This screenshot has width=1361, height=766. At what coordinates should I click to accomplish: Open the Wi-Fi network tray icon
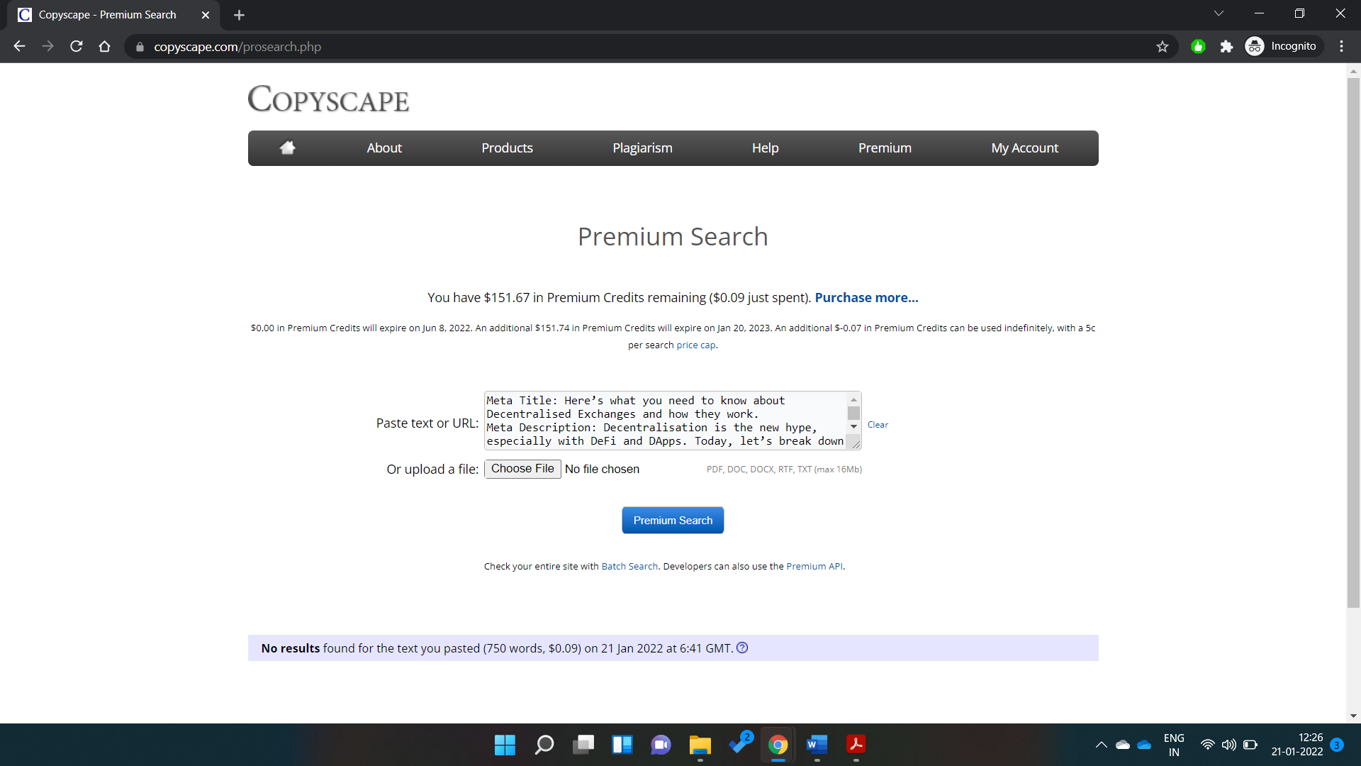tap(1208, 745)
